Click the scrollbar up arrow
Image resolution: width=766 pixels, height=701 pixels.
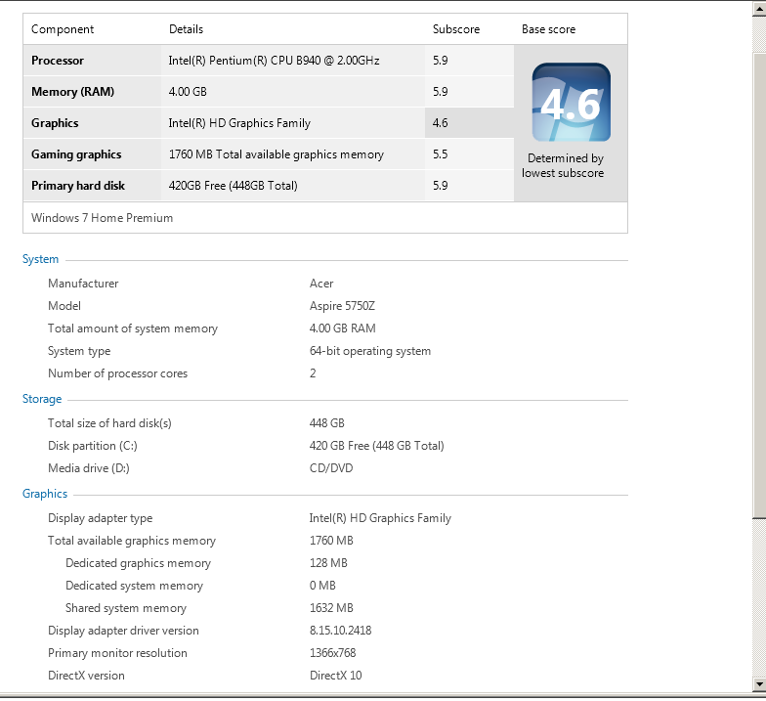click(x=759, y=10)
